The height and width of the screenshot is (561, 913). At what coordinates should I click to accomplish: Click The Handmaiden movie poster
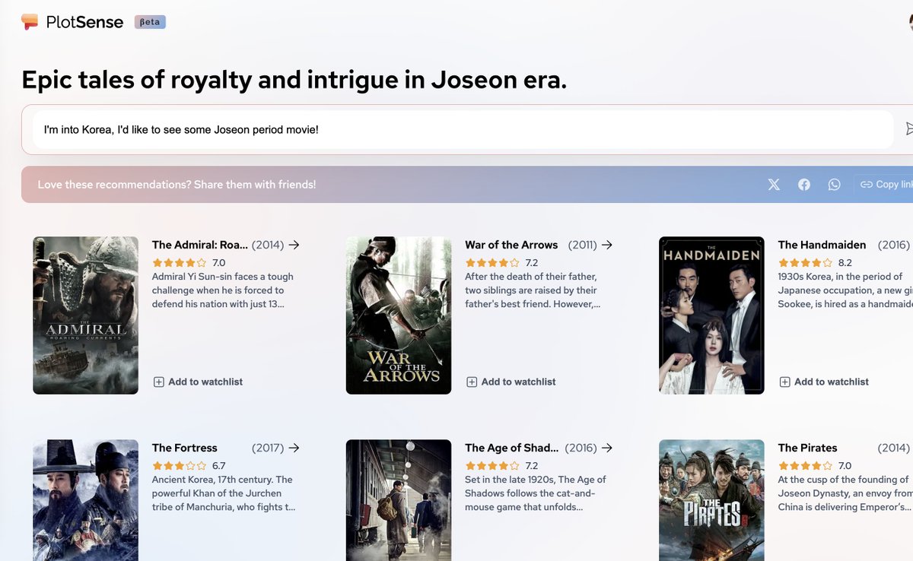point(711,315)
